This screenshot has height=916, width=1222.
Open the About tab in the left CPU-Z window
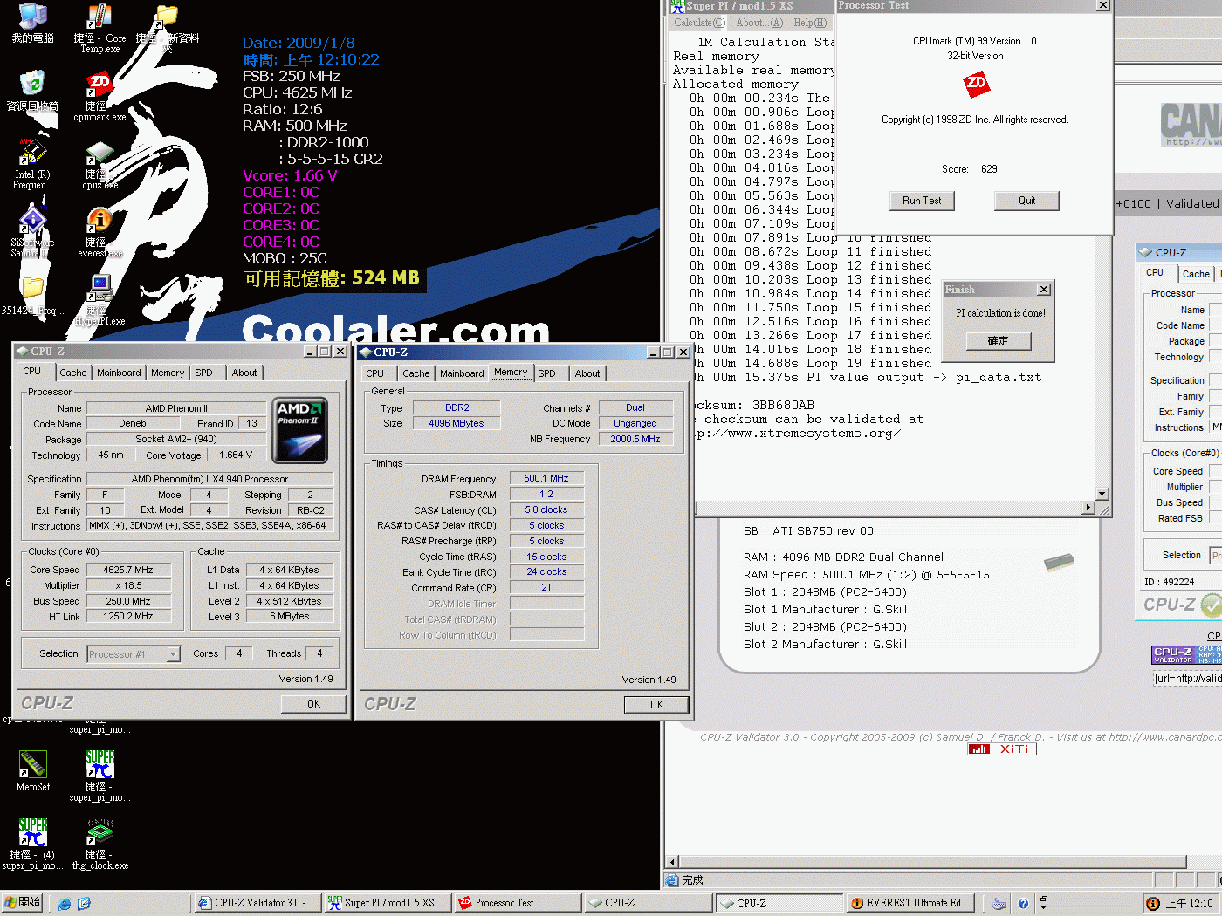tap(244, 373)
